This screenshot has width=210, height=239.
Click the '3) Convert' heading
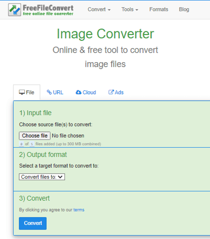[x=35, y=198]
